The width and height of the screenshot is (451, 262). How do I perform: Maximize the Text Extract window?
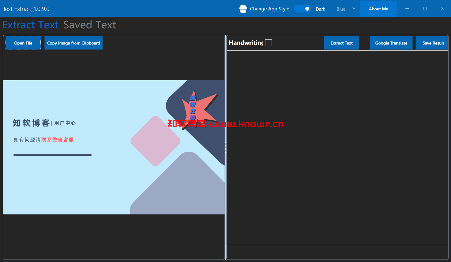(425, 9)
